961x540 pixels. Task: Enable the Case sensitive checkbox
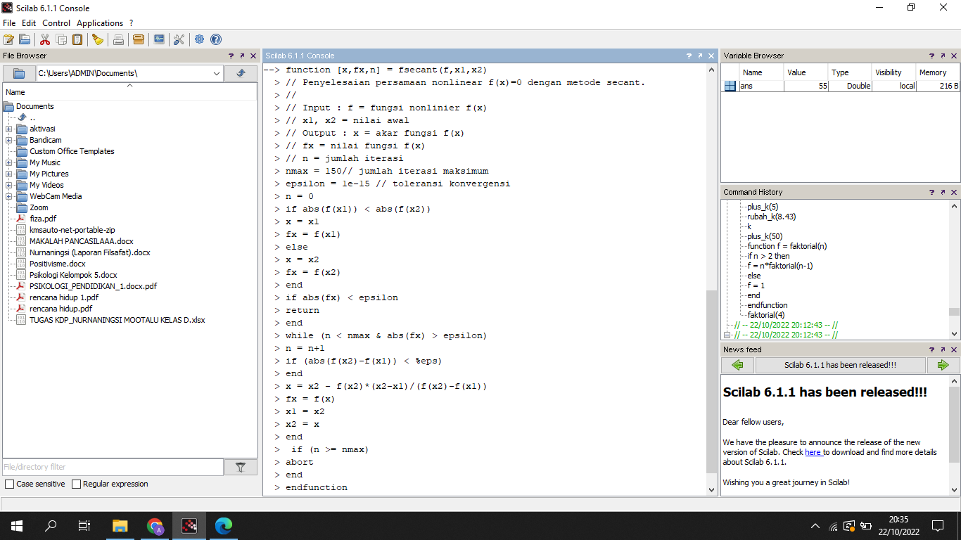click(x=9, y=484)
